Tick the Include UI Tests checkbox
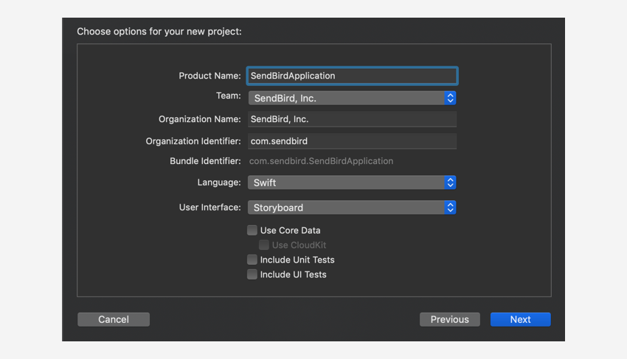Viewport: 627px width, 359px height. 252,274
